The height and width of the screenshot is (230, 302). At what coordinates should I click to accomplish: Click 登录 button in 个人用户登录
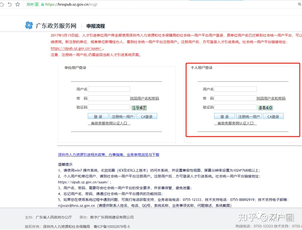pyautogui.click(x=225, y=116)
